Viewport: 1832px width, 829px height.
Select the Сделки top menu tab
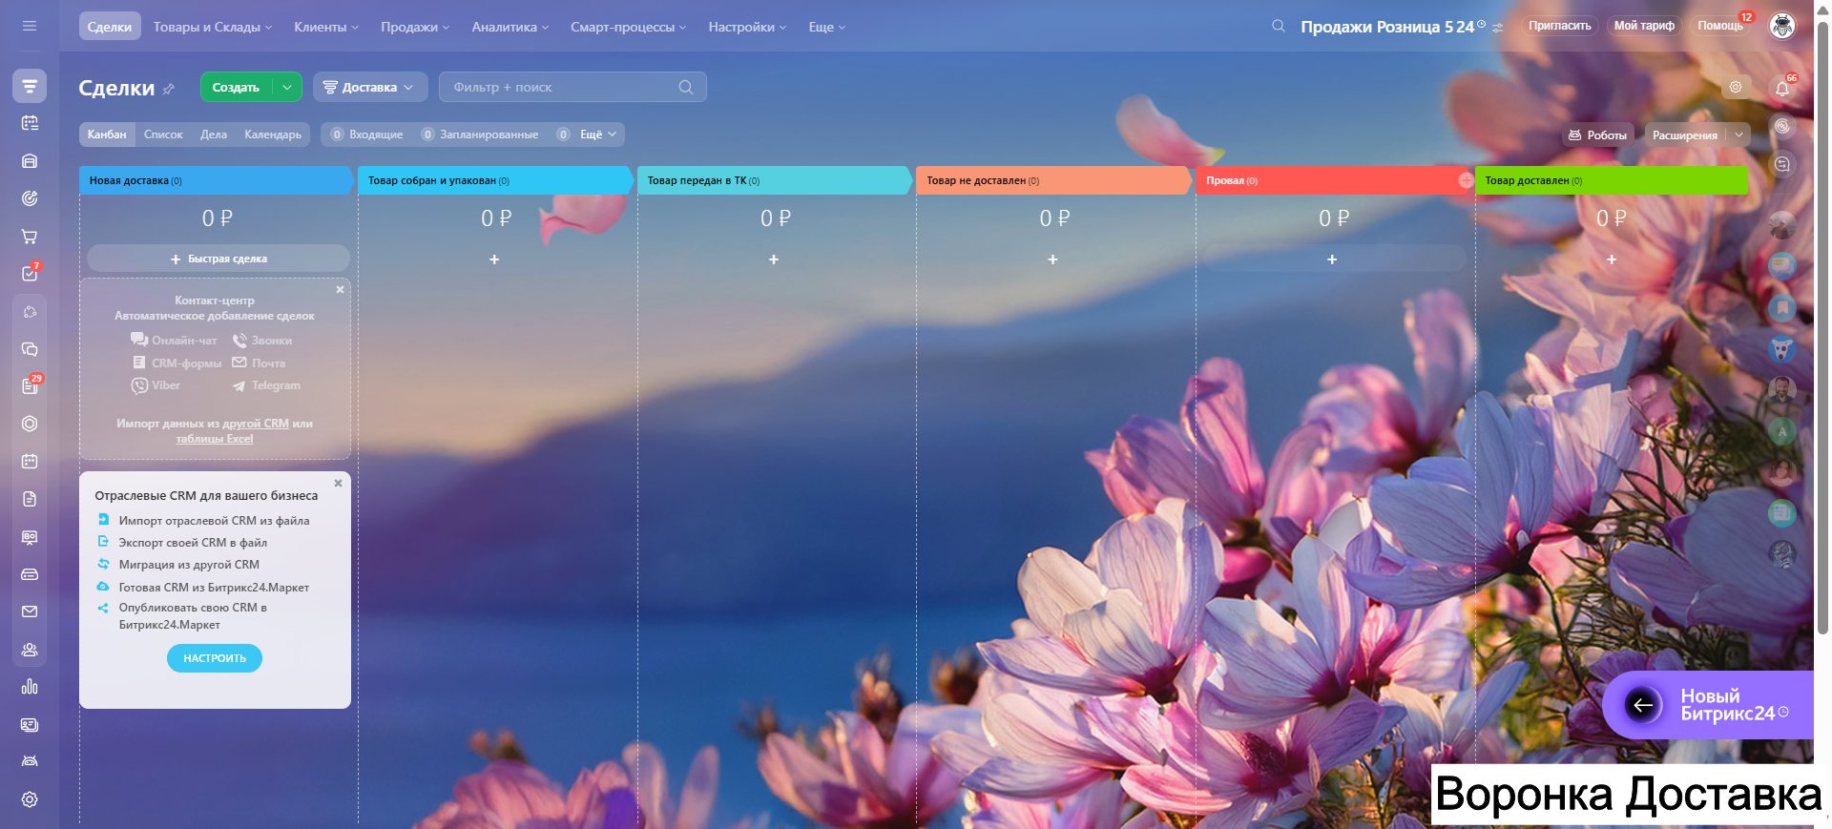pyautogui.click(x=110, y=27)
